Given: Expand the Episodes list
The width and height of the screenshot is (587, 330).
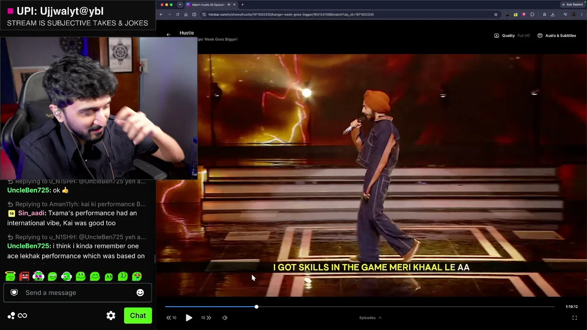Looking at the screenshot, I should coord(371,318).
